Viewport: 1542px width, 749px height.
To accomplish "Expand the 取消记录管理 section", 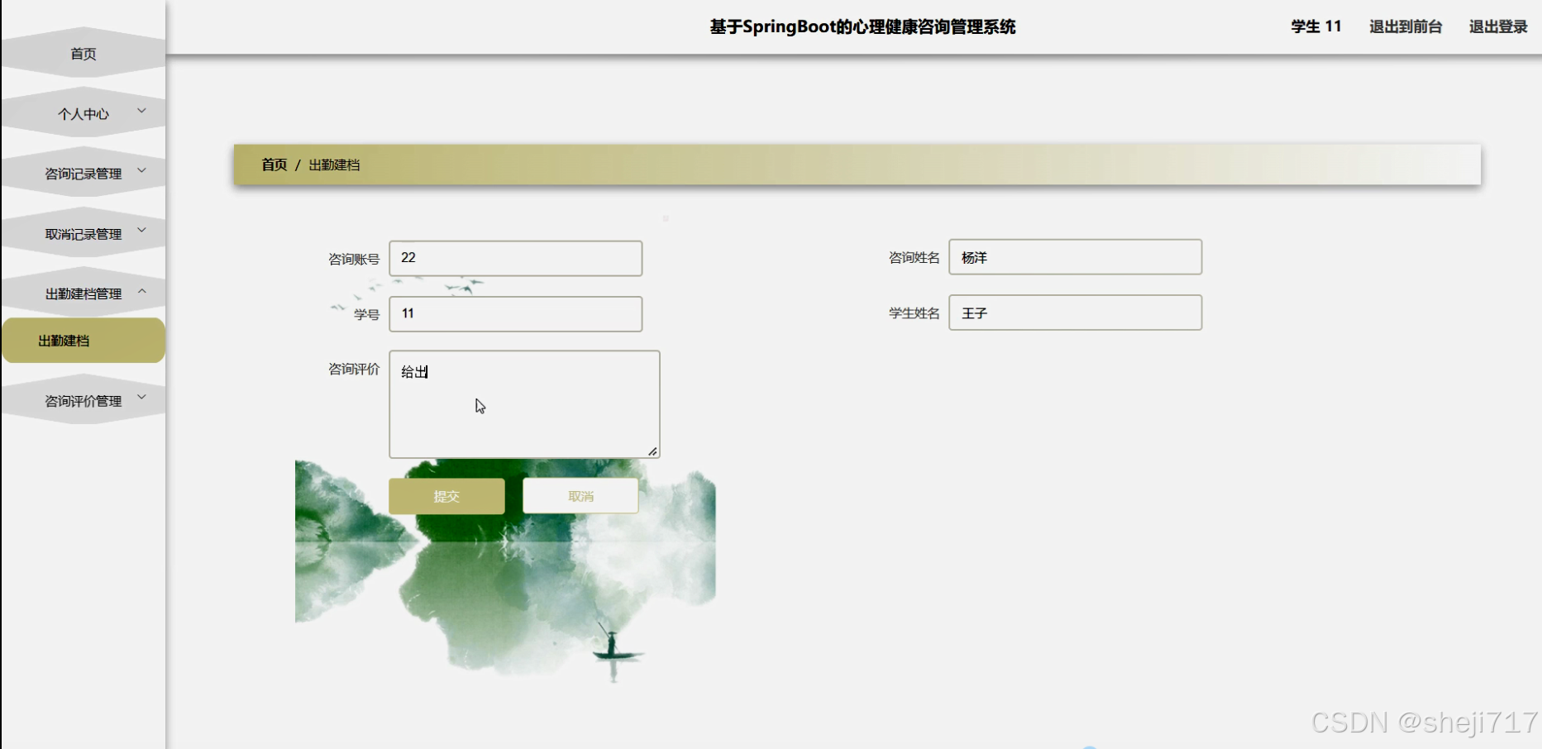I will click(83, 234).
